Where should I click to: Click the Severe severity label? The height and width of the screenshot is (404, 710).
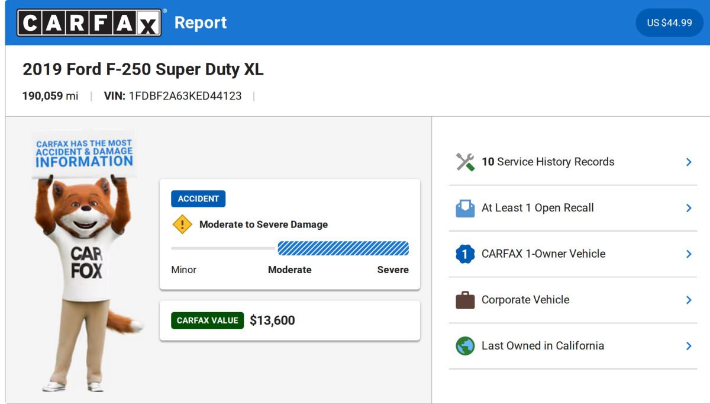393,270
